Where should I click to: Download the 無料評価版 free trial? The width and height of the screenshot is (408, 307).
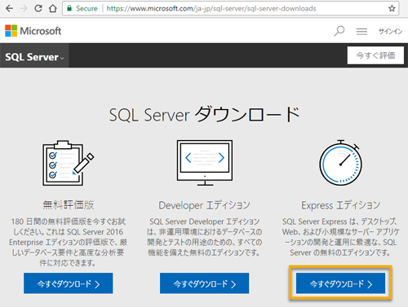click(69, 283)
